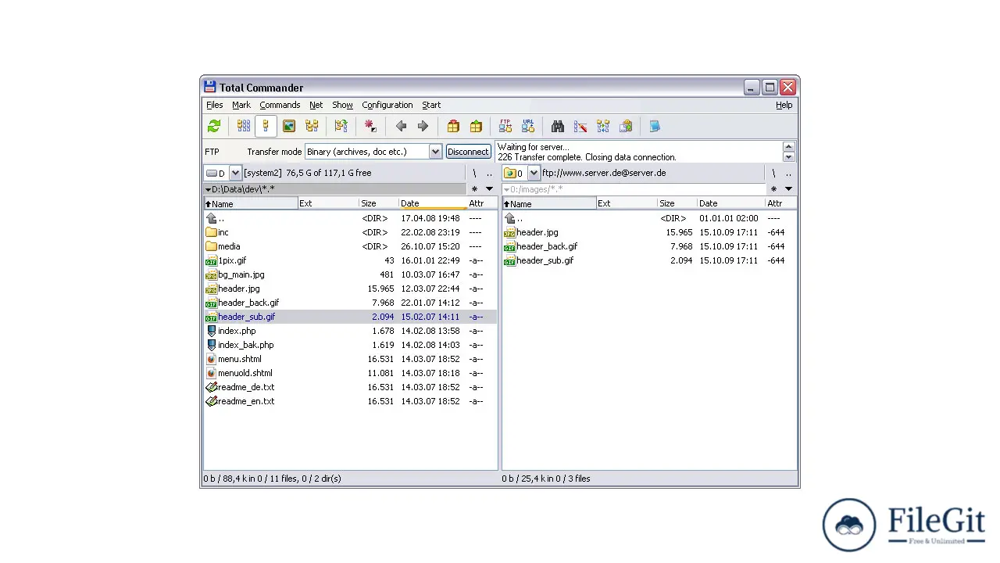Click the pack files gift box icon
The height and width of the screenshot is (563, 1000).
coord(453,126)
